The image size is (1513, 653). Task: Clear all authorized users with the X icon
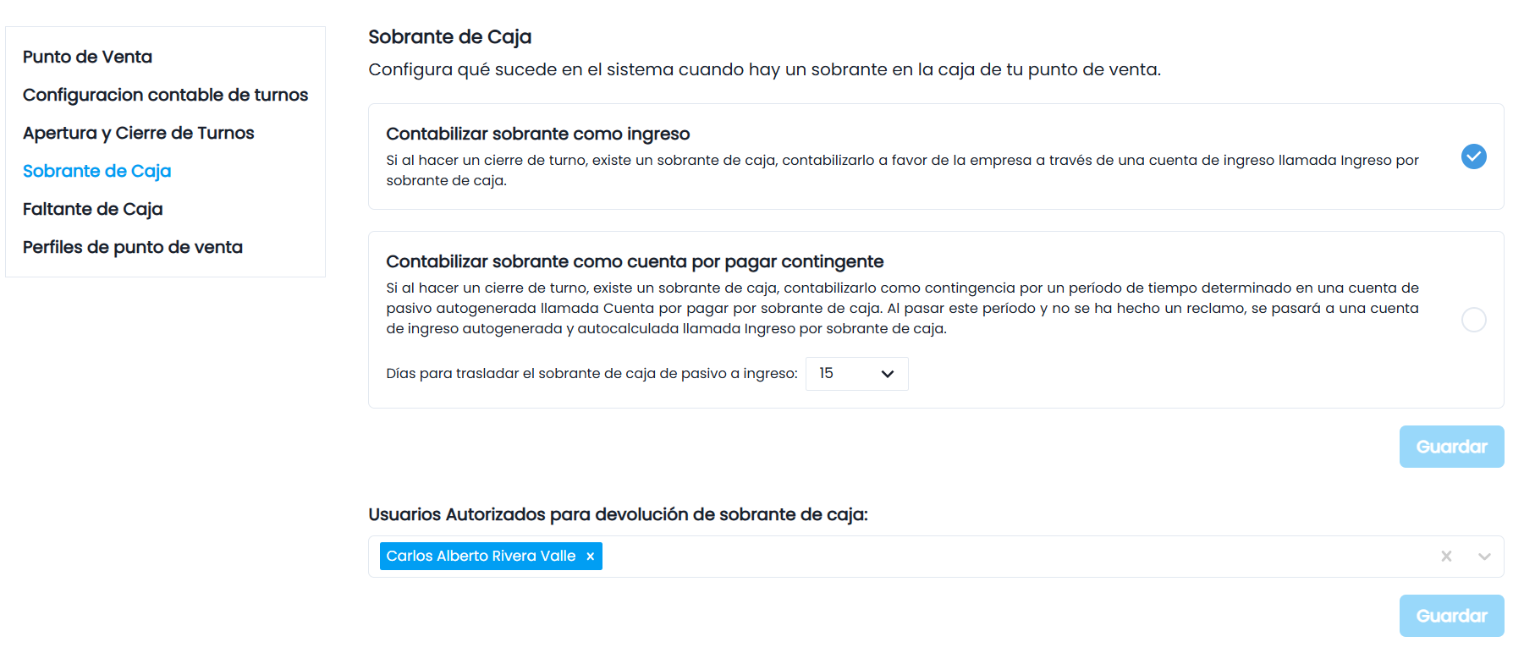[x=1446, y=557]
